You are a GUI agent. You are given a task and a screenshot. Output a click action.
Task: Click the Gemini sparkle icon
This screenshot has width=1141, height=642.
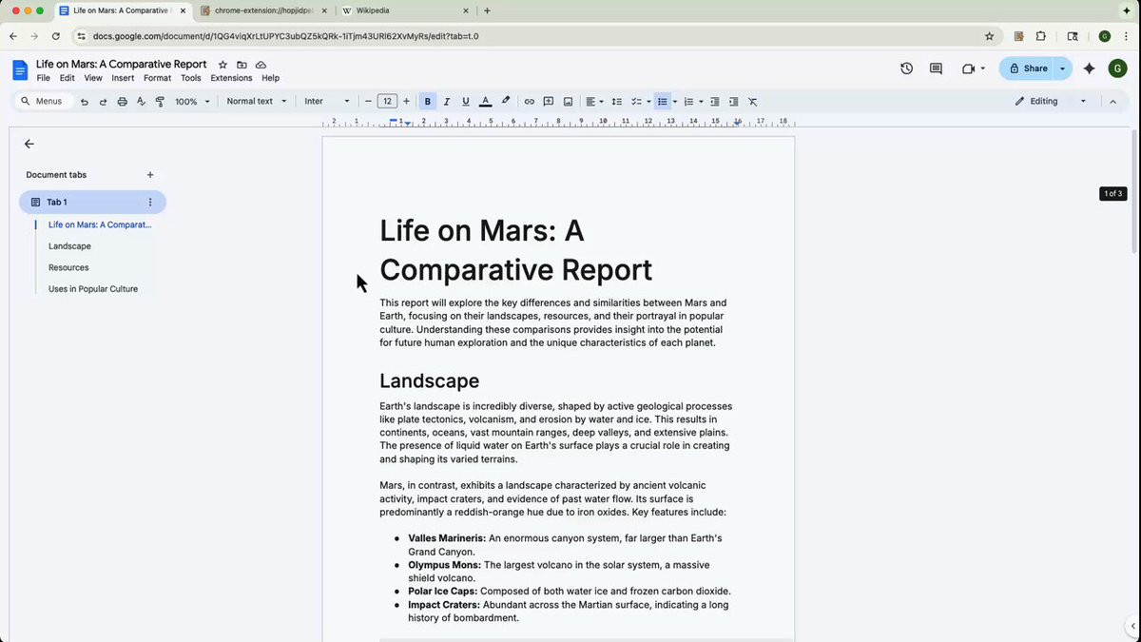coord(1090,68)
